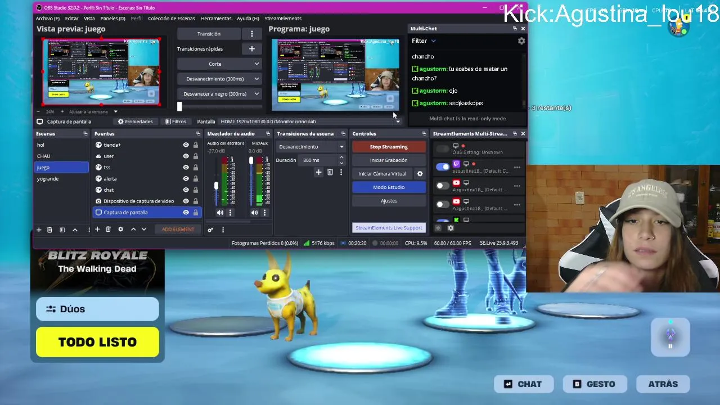Move selected source up
The image size is (720, 405).
click(x=133, y=229)
